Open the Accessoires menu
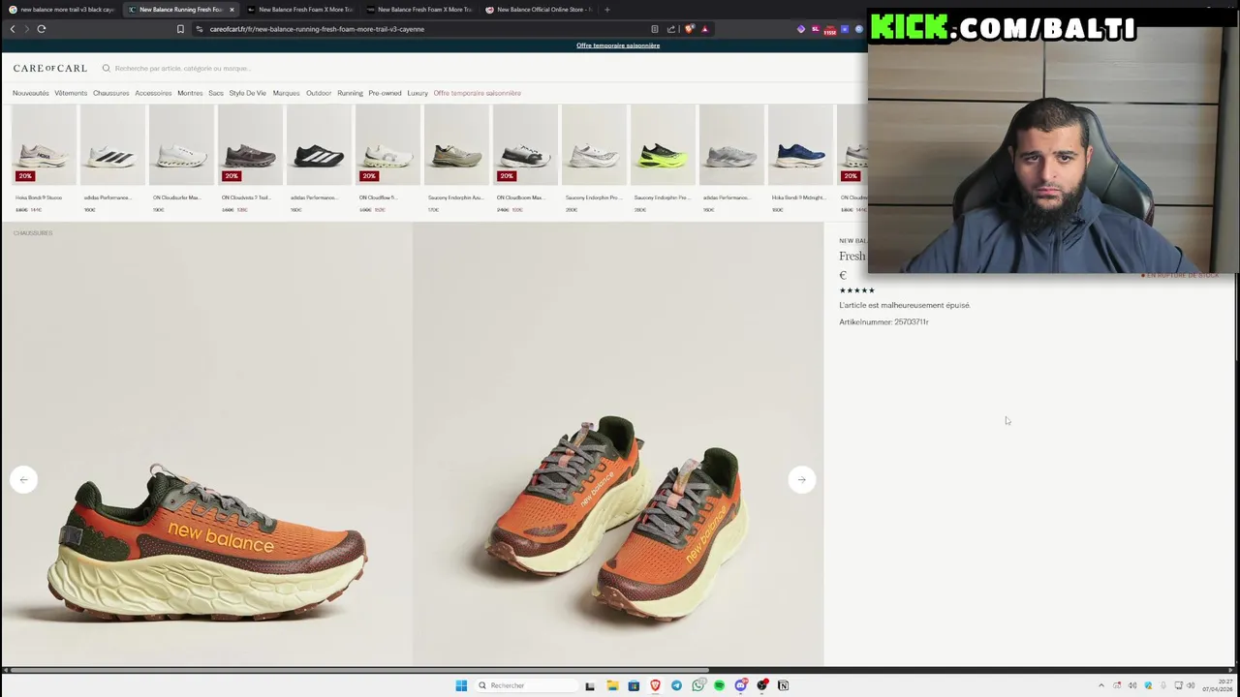Screen dimensions: 1240x697 tap(153, 93)
